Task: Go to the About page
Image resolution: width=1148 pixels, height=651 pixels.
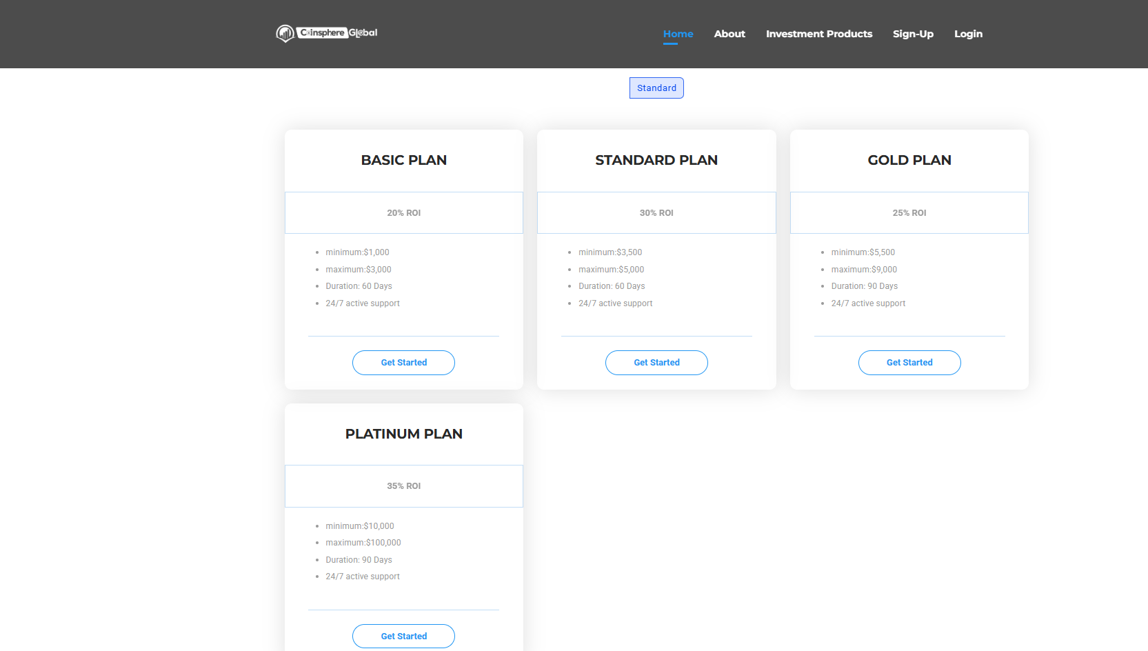Action: point(729,34)
